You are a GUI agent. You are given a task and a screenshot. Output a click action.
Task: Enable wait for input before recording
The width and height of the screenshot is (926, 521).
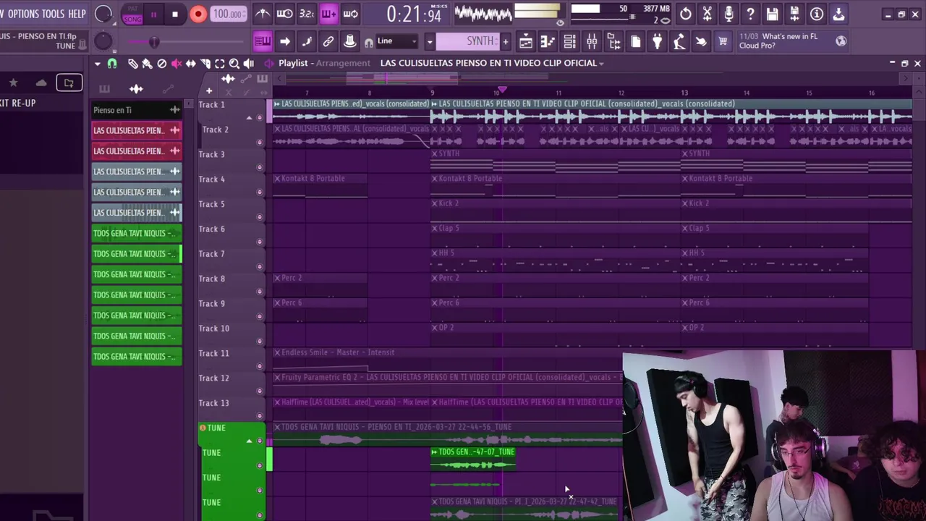point(285,14)
